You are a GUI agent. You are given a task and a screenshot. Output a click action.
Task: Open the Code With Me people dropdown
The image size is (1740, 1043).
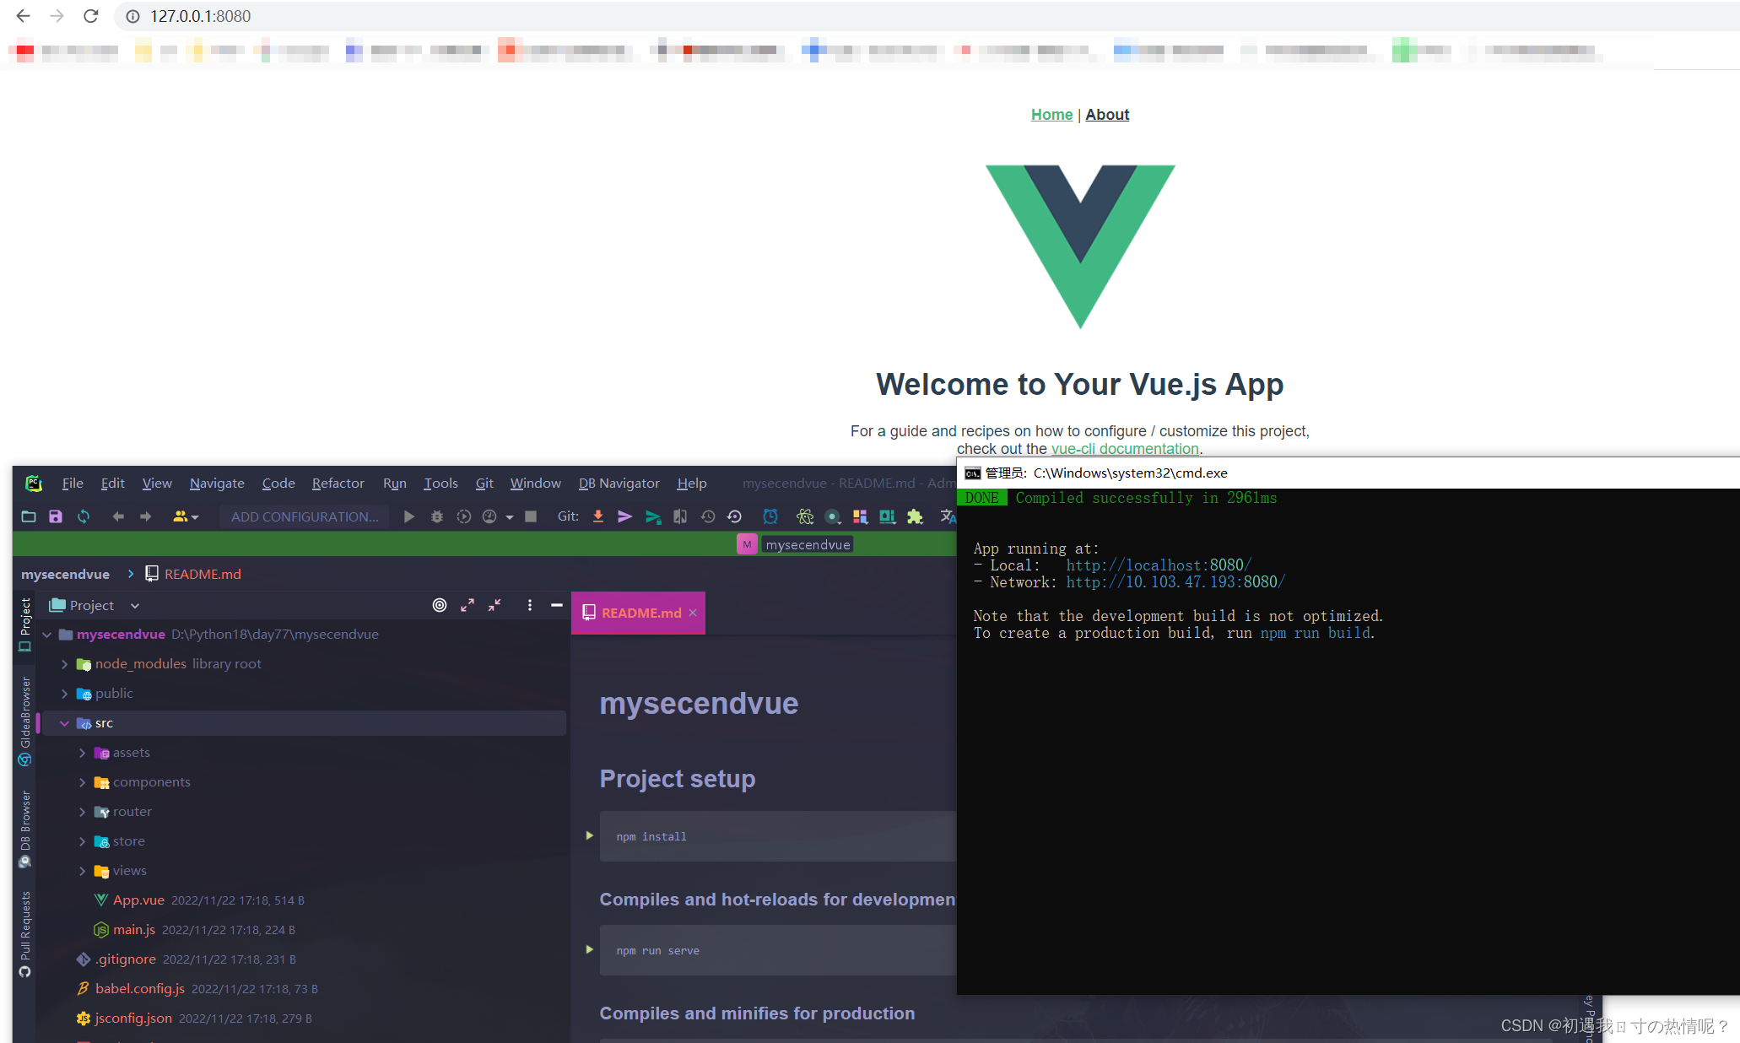(x=186, y=516)
